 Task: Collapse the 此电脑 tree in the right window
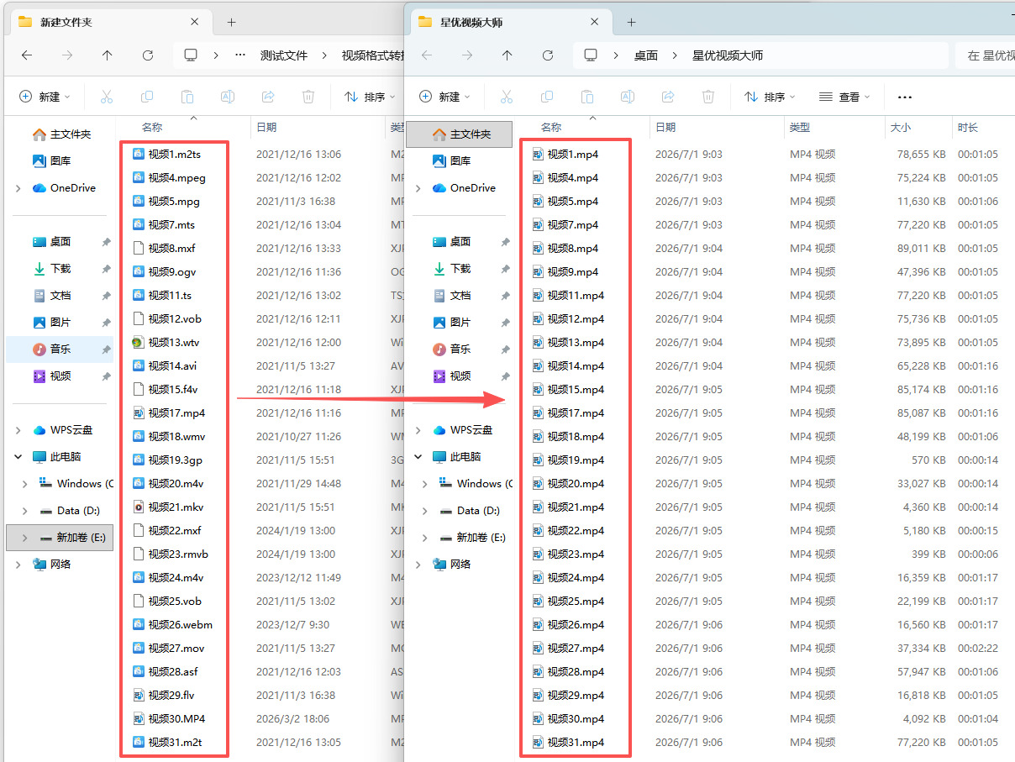(418, 457)
